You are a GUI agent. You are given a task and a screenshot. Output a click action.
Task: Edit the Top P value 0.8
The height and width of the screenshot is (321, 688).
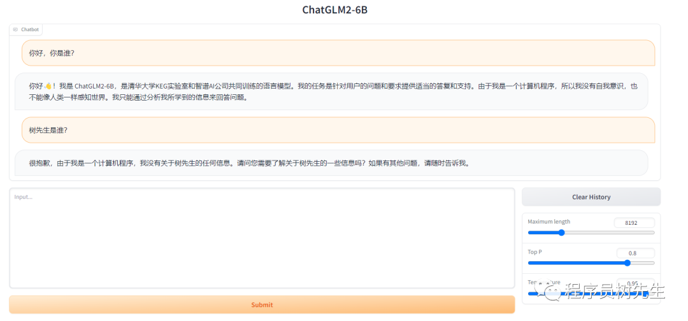pyautogui.click(x=635, y=253)
